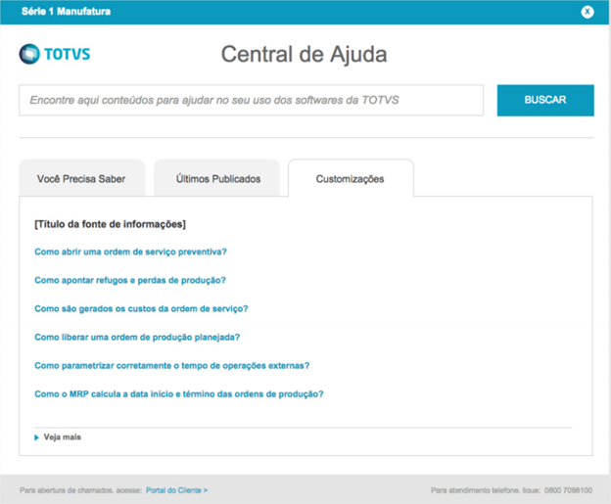
Task: Open 'Como apontar refugos e perdas de produção?'
Action: pos(130,280)
